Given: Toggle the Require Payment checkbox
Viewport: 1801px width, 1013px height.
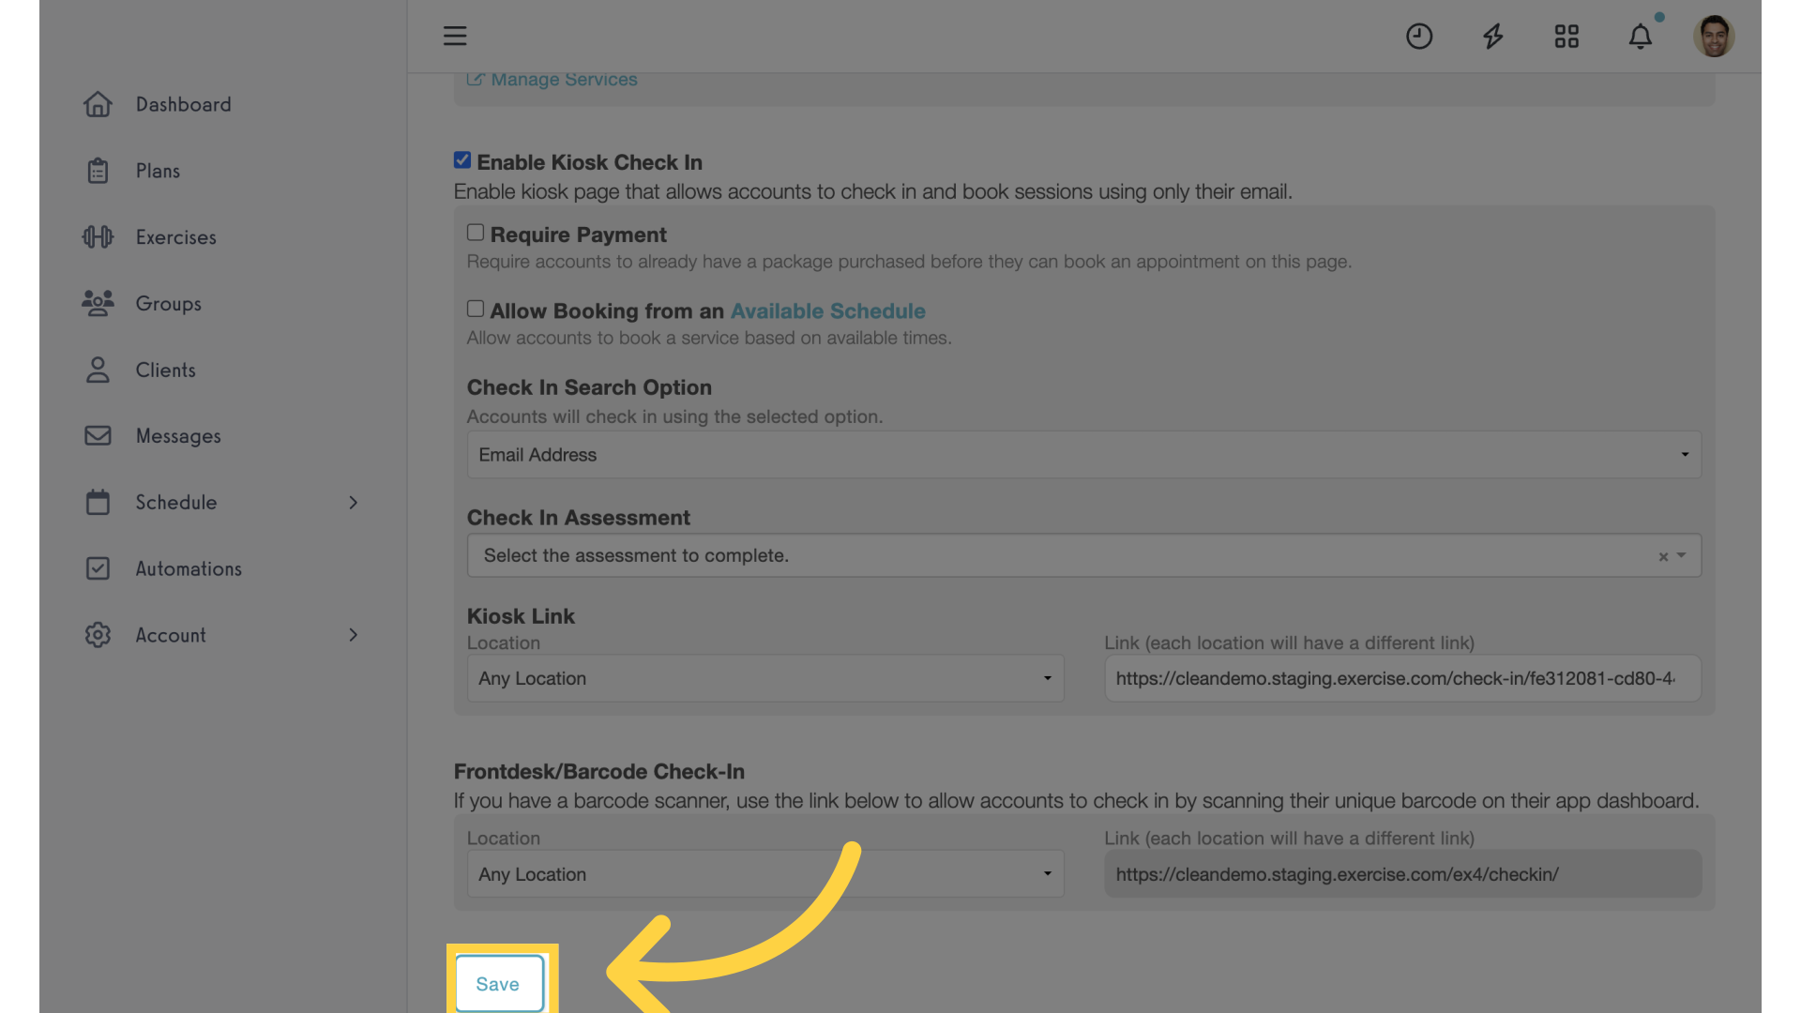Looking at the screenshot, I should (475, 233).
